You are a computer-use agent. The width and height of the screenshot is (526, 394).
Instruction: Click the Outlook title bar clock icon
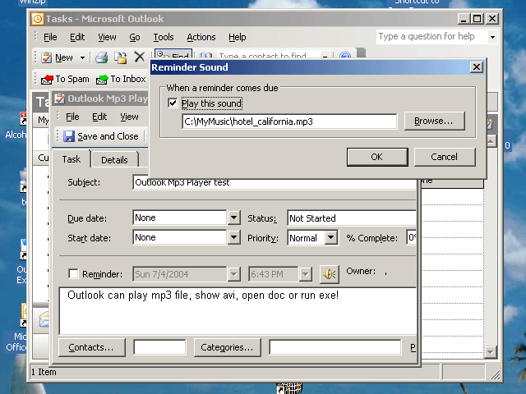(x=38, y=19)
